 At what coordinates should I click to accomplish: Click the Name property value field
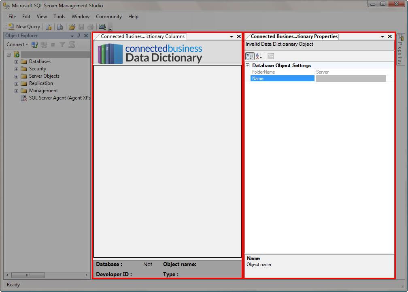[x=351, y=78]
